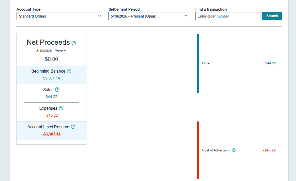Select the $3,301.14 Beginning Balance amount
Screen dimensions: 296x181
(51, 78)
